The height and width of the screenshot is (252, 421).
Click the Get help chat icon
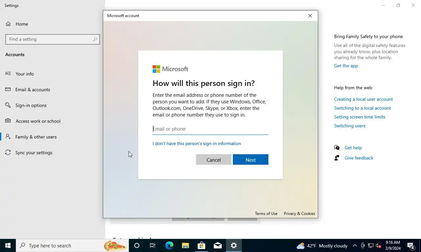tap(337, 148)
